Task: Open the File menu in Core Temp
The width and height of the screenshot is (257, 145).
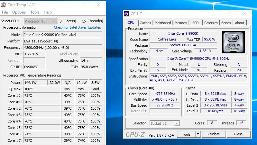Action: tap(5, 12)
